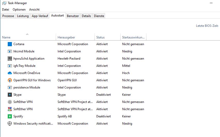Select the Windows Security shield icon

10,124
